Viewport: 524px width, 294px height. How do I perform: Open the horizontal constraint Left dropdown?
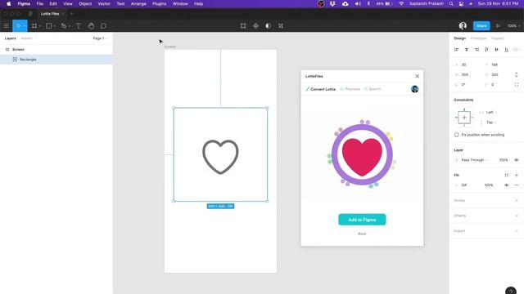coord(491,113)
